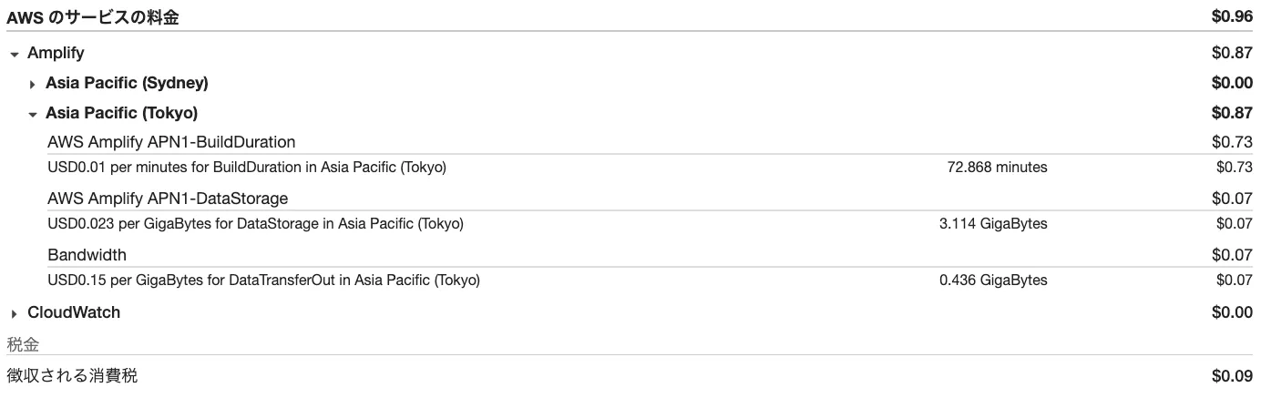Expand the CloudWatch section arrow

click(14, 313)
